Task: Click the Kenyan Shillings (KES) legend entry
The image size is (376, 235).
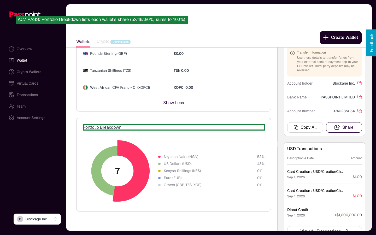Action: [x=211, y=171]
